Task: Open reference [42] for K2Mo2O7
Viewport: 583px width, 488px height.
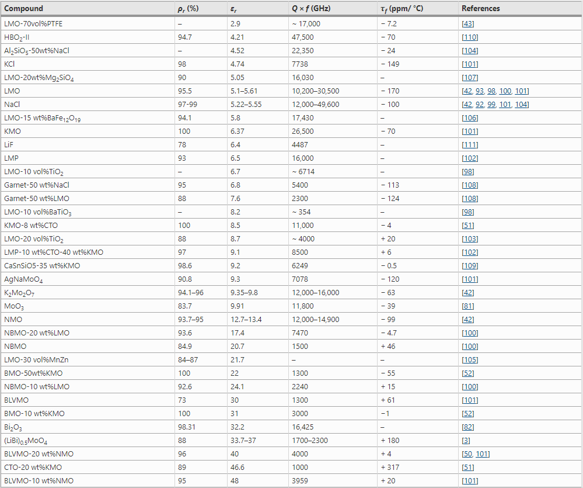Action: coord(467,293)
